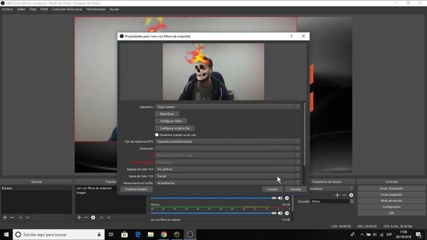Add a new source with plus icon

pyautogui.click(x=79, y=217)
